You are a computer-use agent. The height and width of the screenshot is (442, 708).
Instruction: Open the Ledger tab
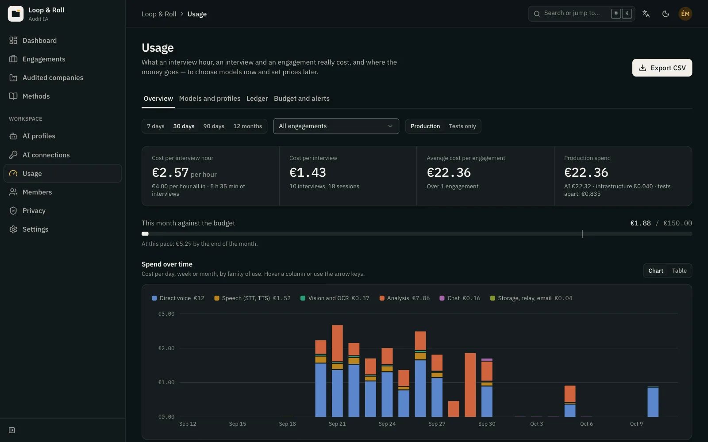(257, 99)
